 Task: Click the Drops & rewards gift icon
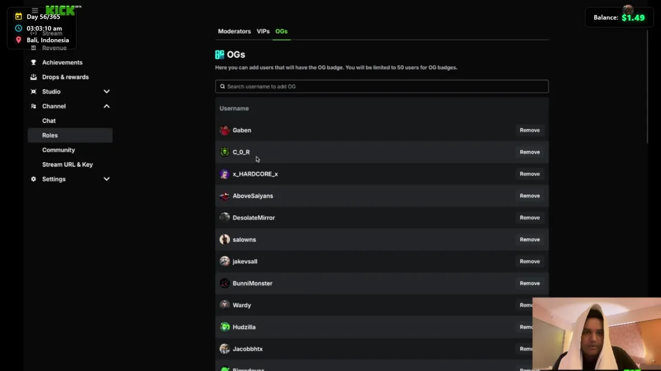pyautogui.click(x=34, y=77)
